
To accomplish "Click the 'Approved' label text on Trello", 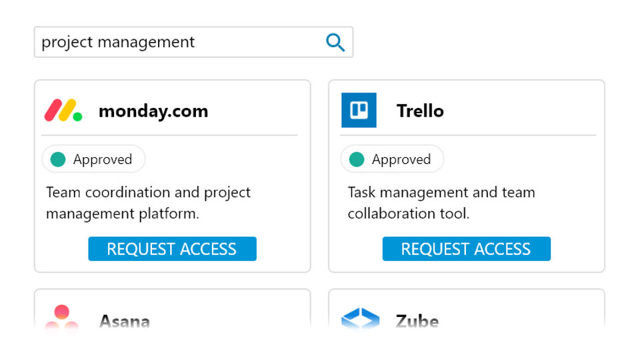I will pyautogui.click(x=401, y=160).
